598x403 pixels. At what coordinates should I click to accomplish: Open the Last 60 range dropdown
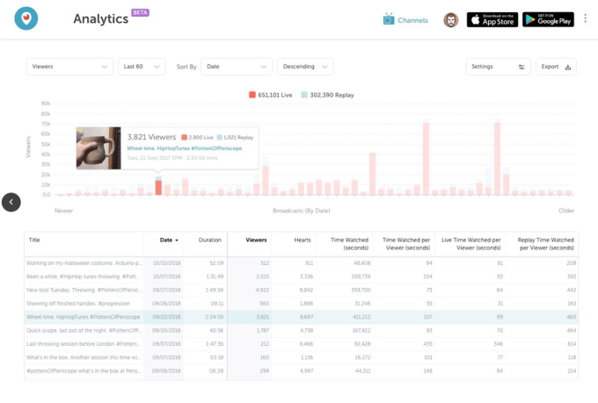[x=142, y=67]
